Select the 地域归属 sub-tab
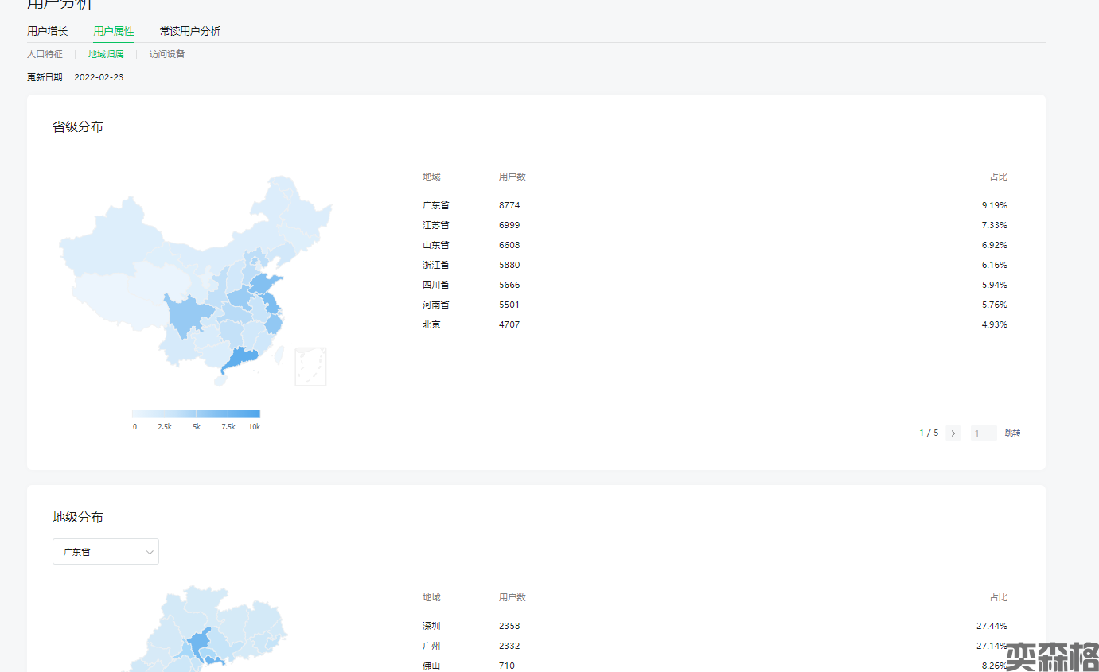 (106, 54)
